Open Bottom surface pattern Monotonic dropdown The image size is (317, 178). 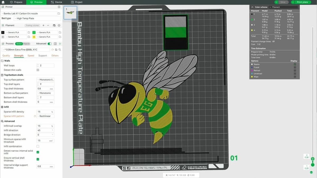point(45,93)
